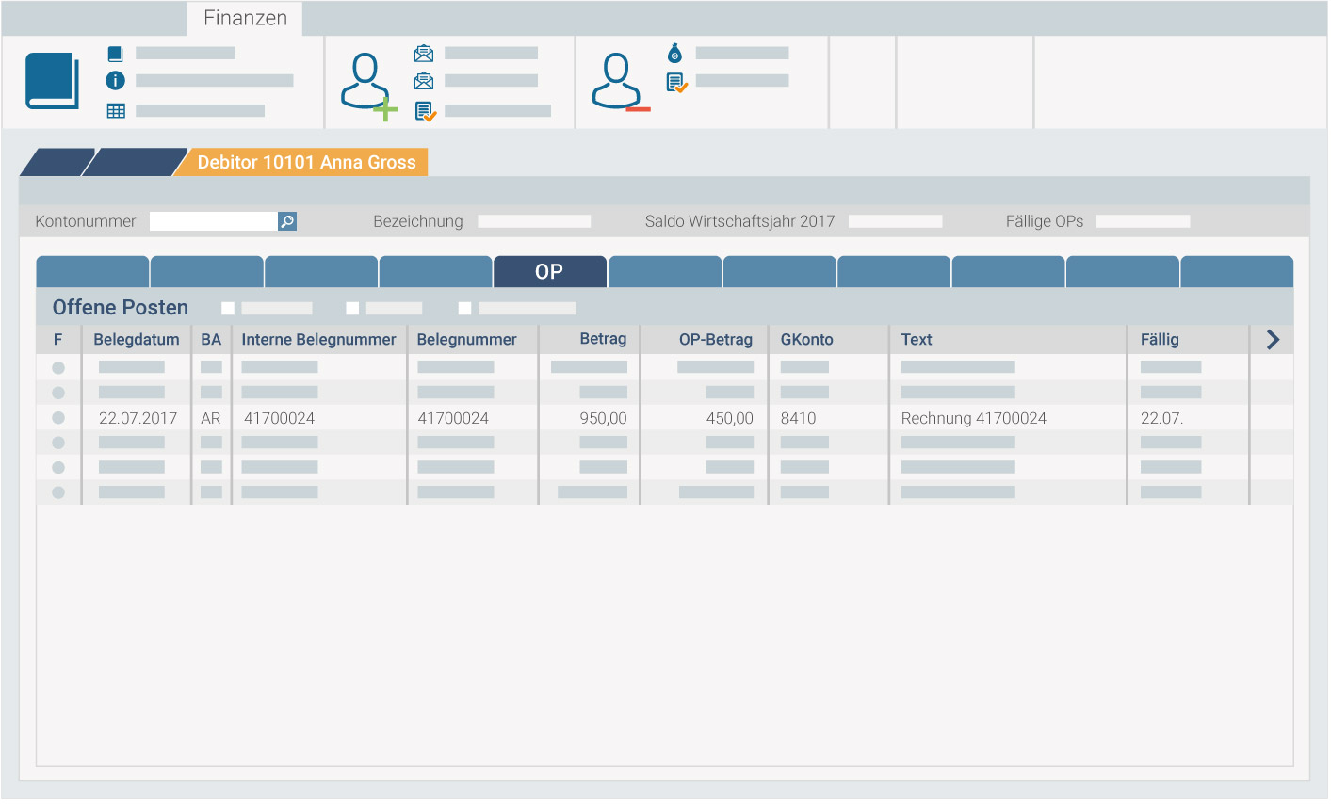The height and width of the screenshot is (804, 1331).
Task: Switch to Debitor 10101 Anna Gross tab
Action: pyautogui.click(x=306, y=163)
